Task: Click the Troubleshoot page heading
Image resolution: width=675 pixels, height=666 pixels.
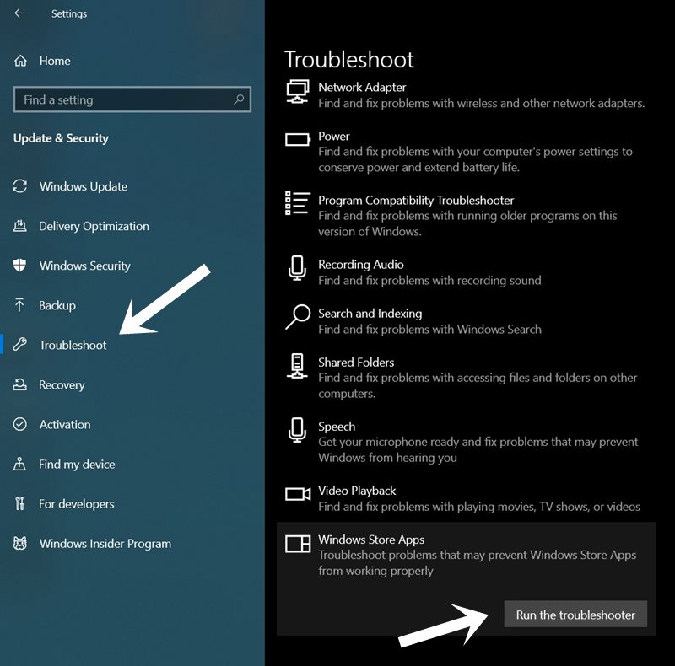Action: [x=349, y=59]
